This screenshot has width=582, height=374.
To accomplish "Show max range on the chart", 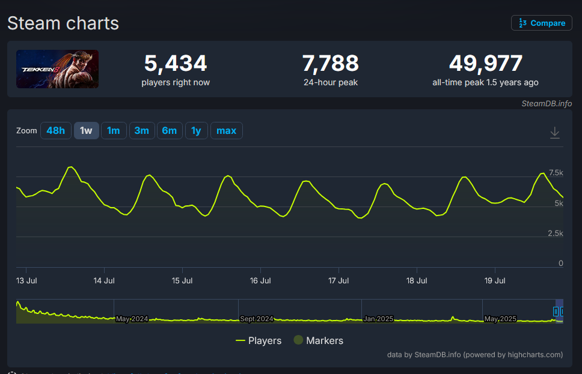I will [227, 130].
